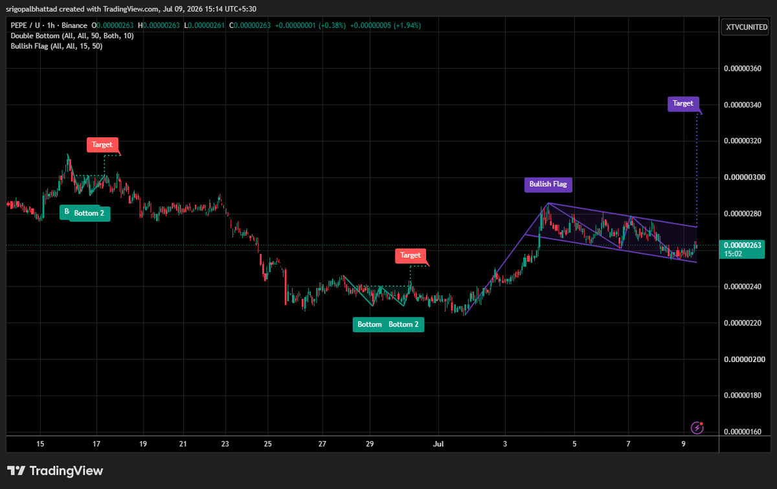Click date 7 on the time axis

(x=628, y=444)
